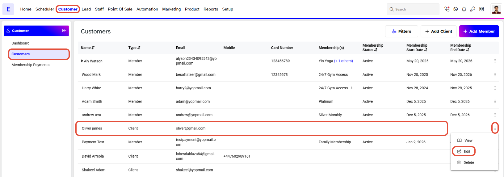The image size is (504, 177).
Task: Click email harry2@yopmail.com
Action: (x=193, y=88)
